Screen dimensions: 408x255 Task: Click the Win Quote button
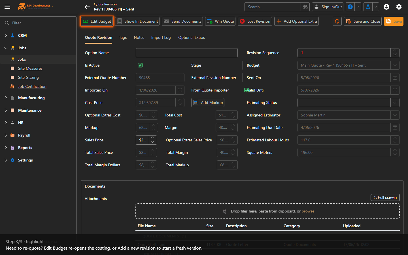220,21
